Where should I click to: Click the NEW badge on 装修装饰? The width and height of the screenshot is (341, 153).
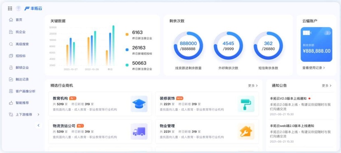point(180,99)
